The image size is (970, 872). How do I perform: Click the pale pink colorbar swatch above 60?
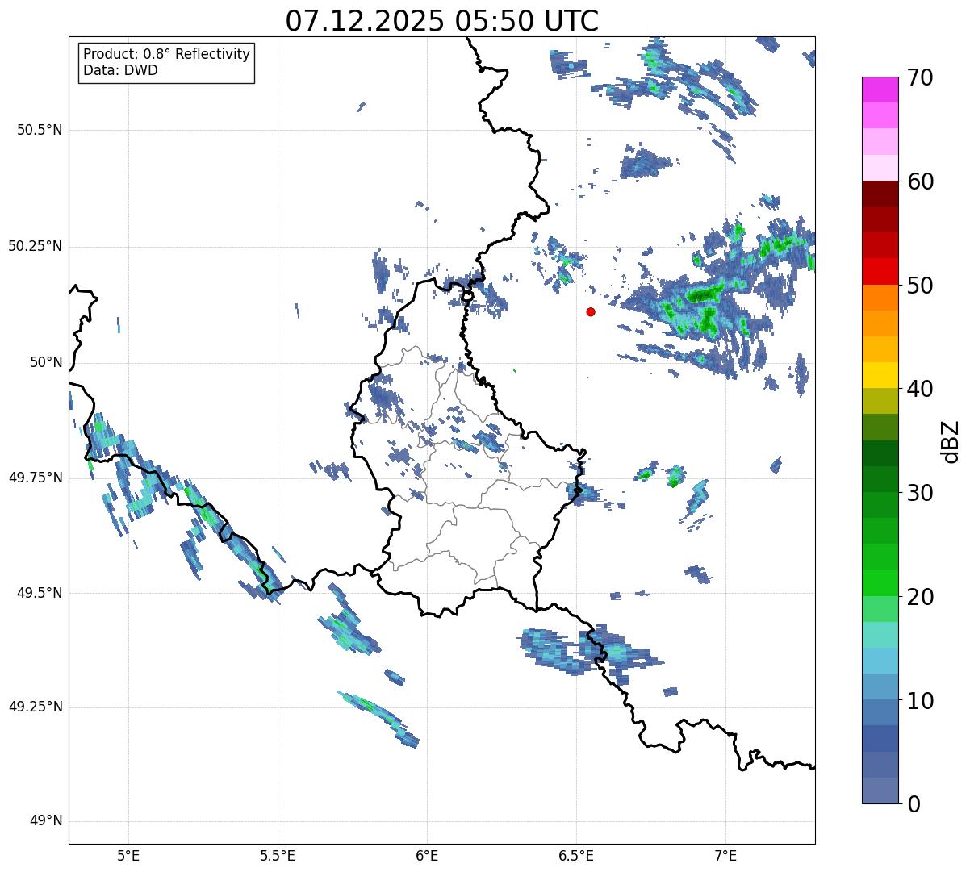[x=880, y=169]
